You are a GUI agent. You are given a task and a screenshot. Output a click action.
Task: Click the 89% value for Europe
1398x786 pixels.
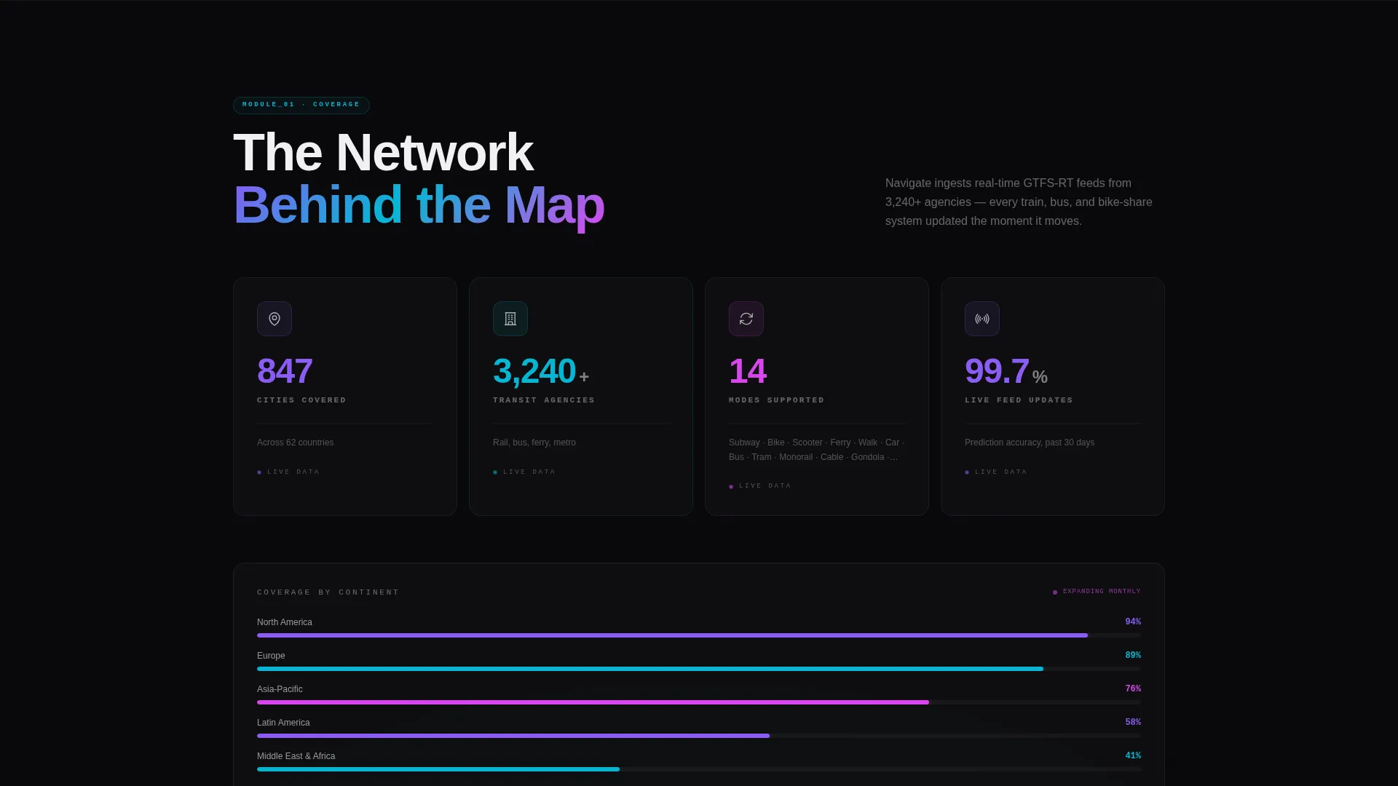pyautogui.click(x=1133, y=655)
